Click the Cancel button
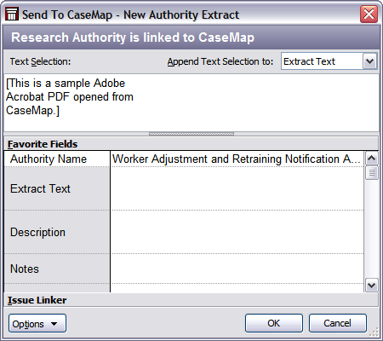 [x=338, y=323]
